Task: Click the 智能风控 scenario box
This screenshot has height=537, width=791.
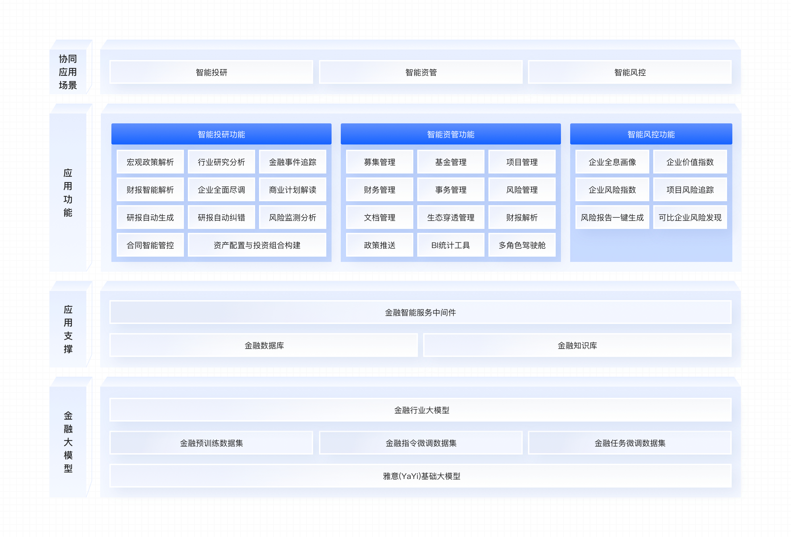Action: pos(630,72)
